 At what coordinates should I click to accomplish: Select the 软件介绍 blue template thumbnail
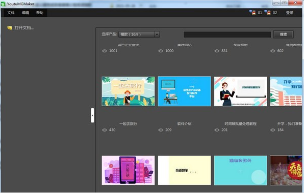point(184,91)
